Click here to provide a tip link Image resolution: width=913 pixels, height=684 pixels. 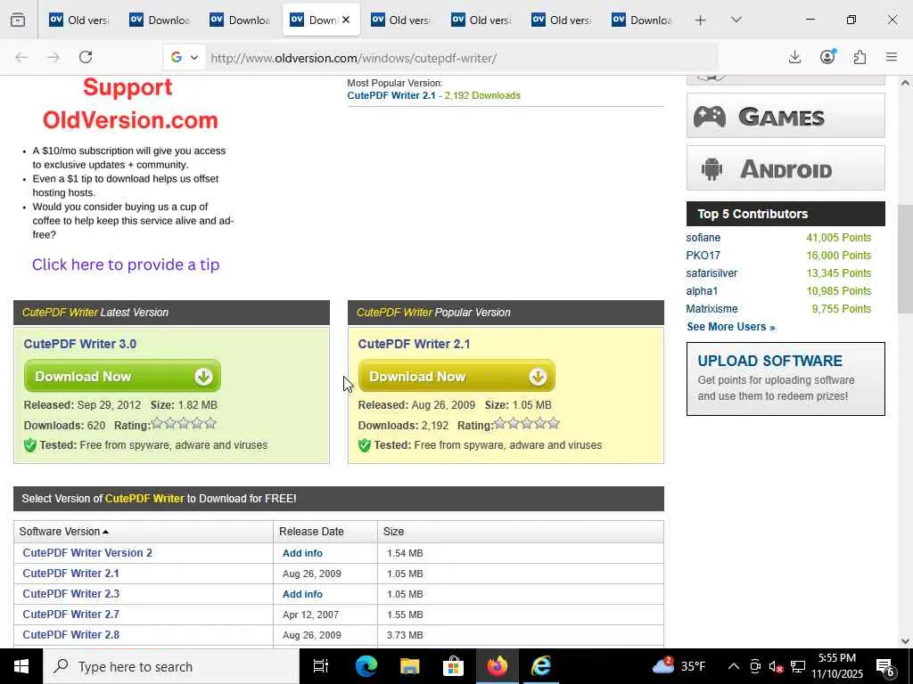[126, 265]
